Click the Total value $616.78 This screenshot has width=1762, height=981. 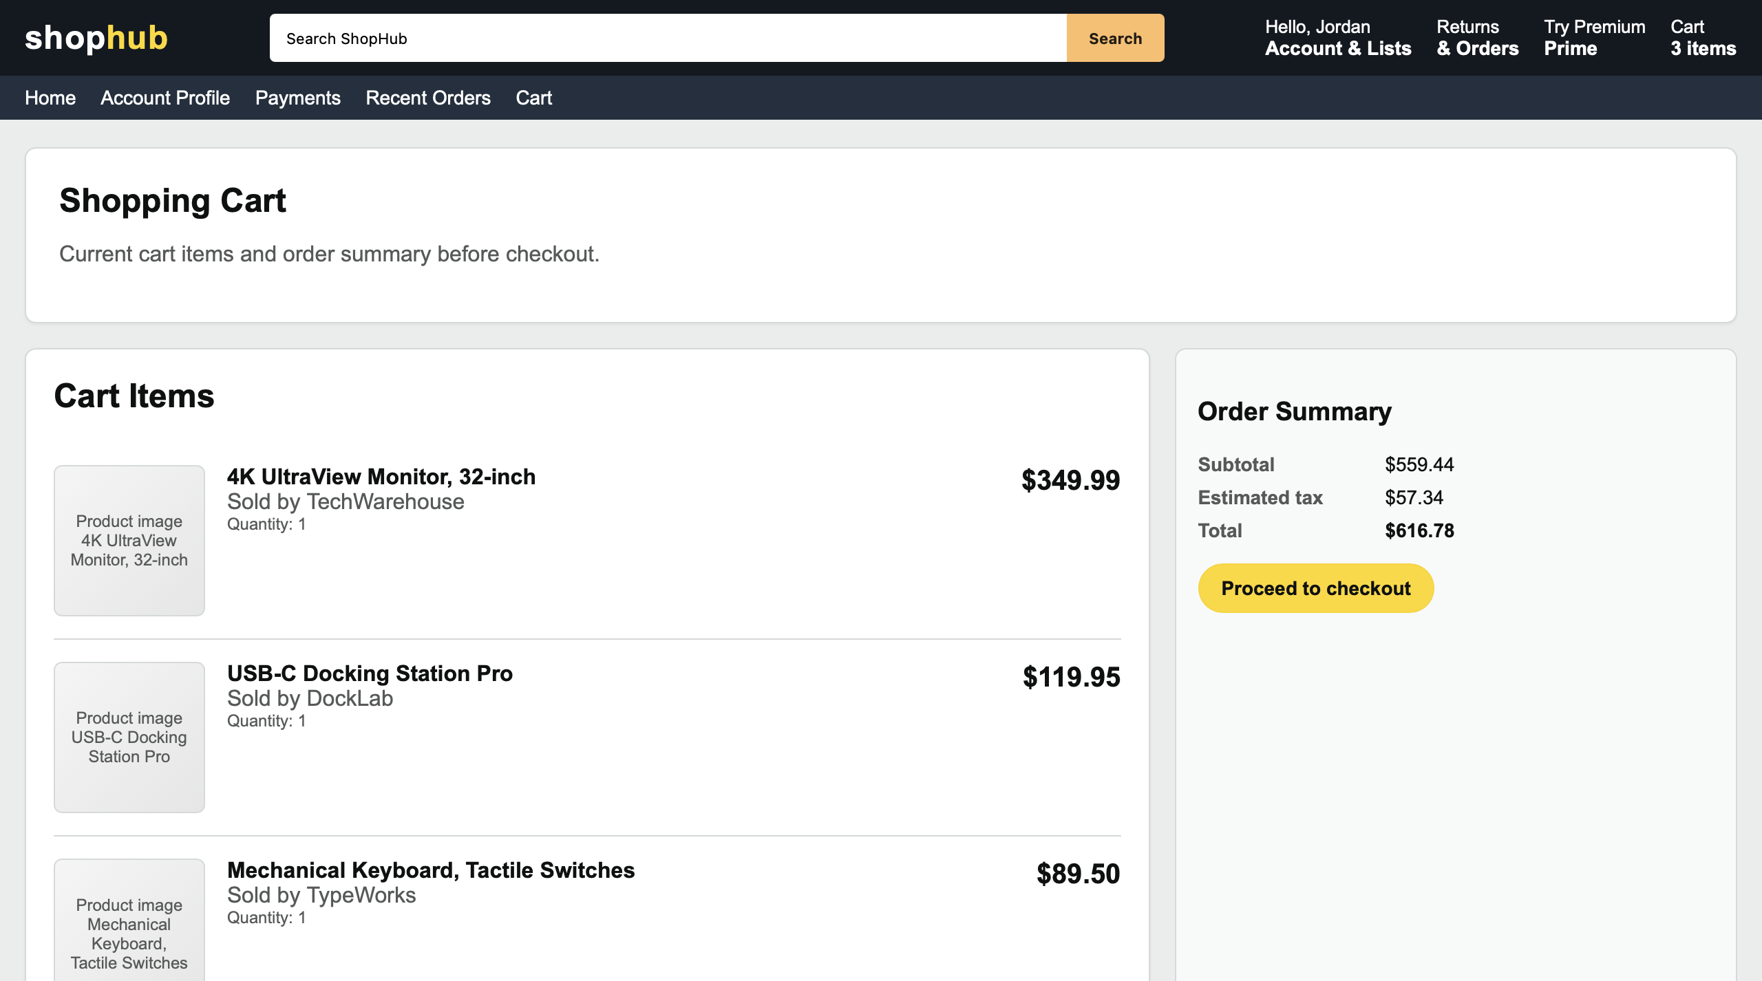pyautogui.click(x=1419, y=530)
